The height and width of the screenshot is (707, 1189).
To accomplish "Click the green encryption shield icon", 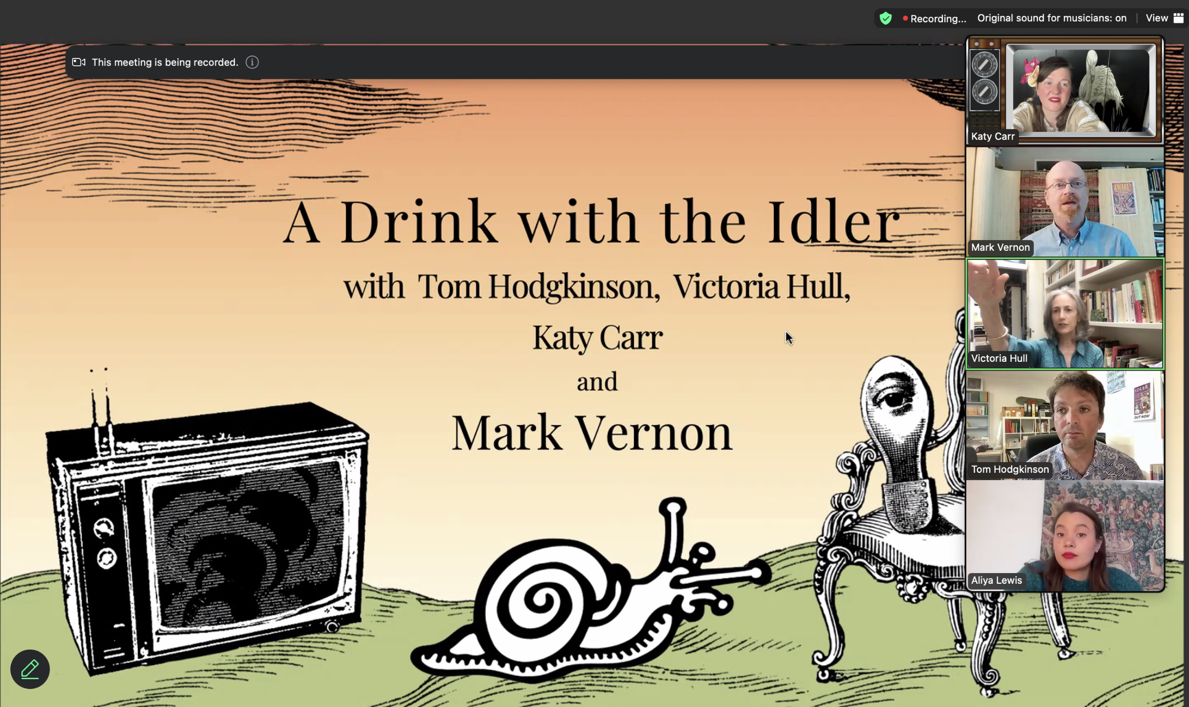I will pyautogui.click(x=885, y=19).
